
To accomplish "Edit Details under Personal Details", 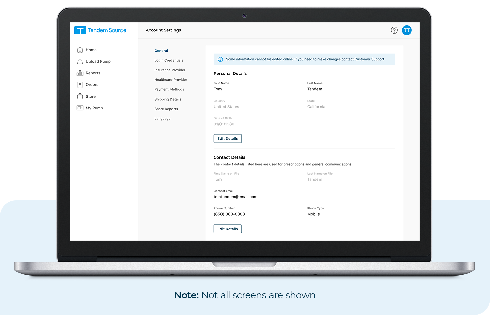I will click(x=228, y=138).
